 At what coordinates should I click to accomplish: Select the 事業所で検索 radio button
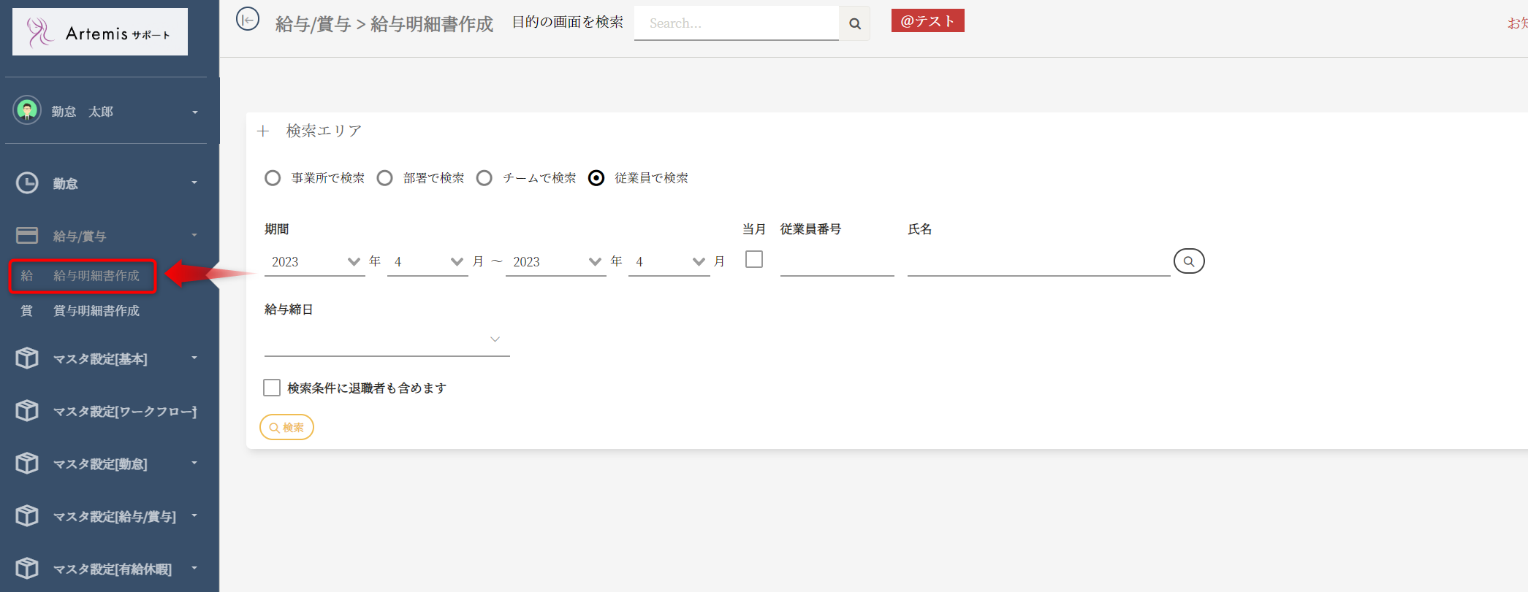[x=273, y=178]
